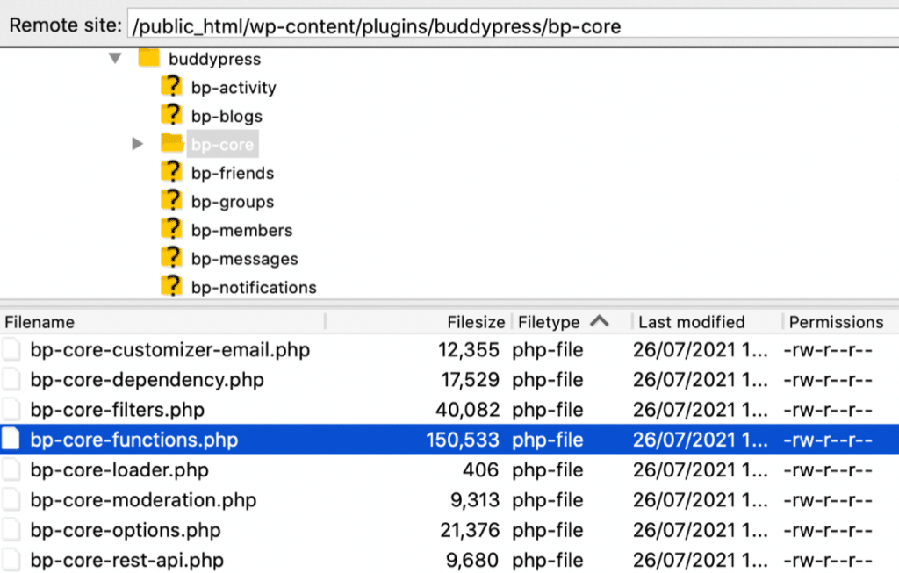Image resolution: width=899 pixels, height=573 pixels.
Task: Click the bp-messages folder icon
Action: pos(172,258)
